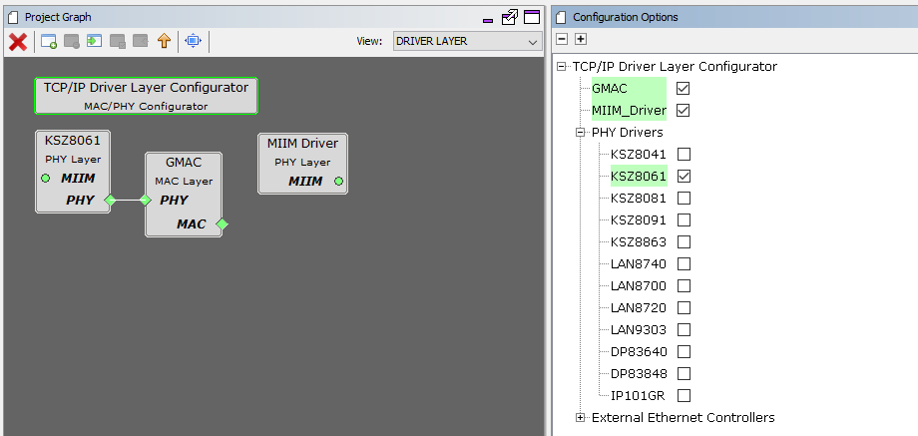Select the TCP/IP Driver Layer Configurator graph block
Screen dimensions: 918x436
[146, 96]
